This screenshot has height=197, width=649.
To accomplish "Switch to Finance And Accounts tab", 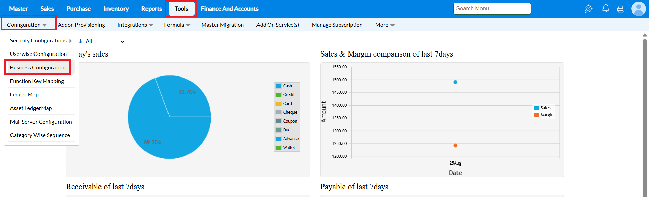I will coord(229,9).
